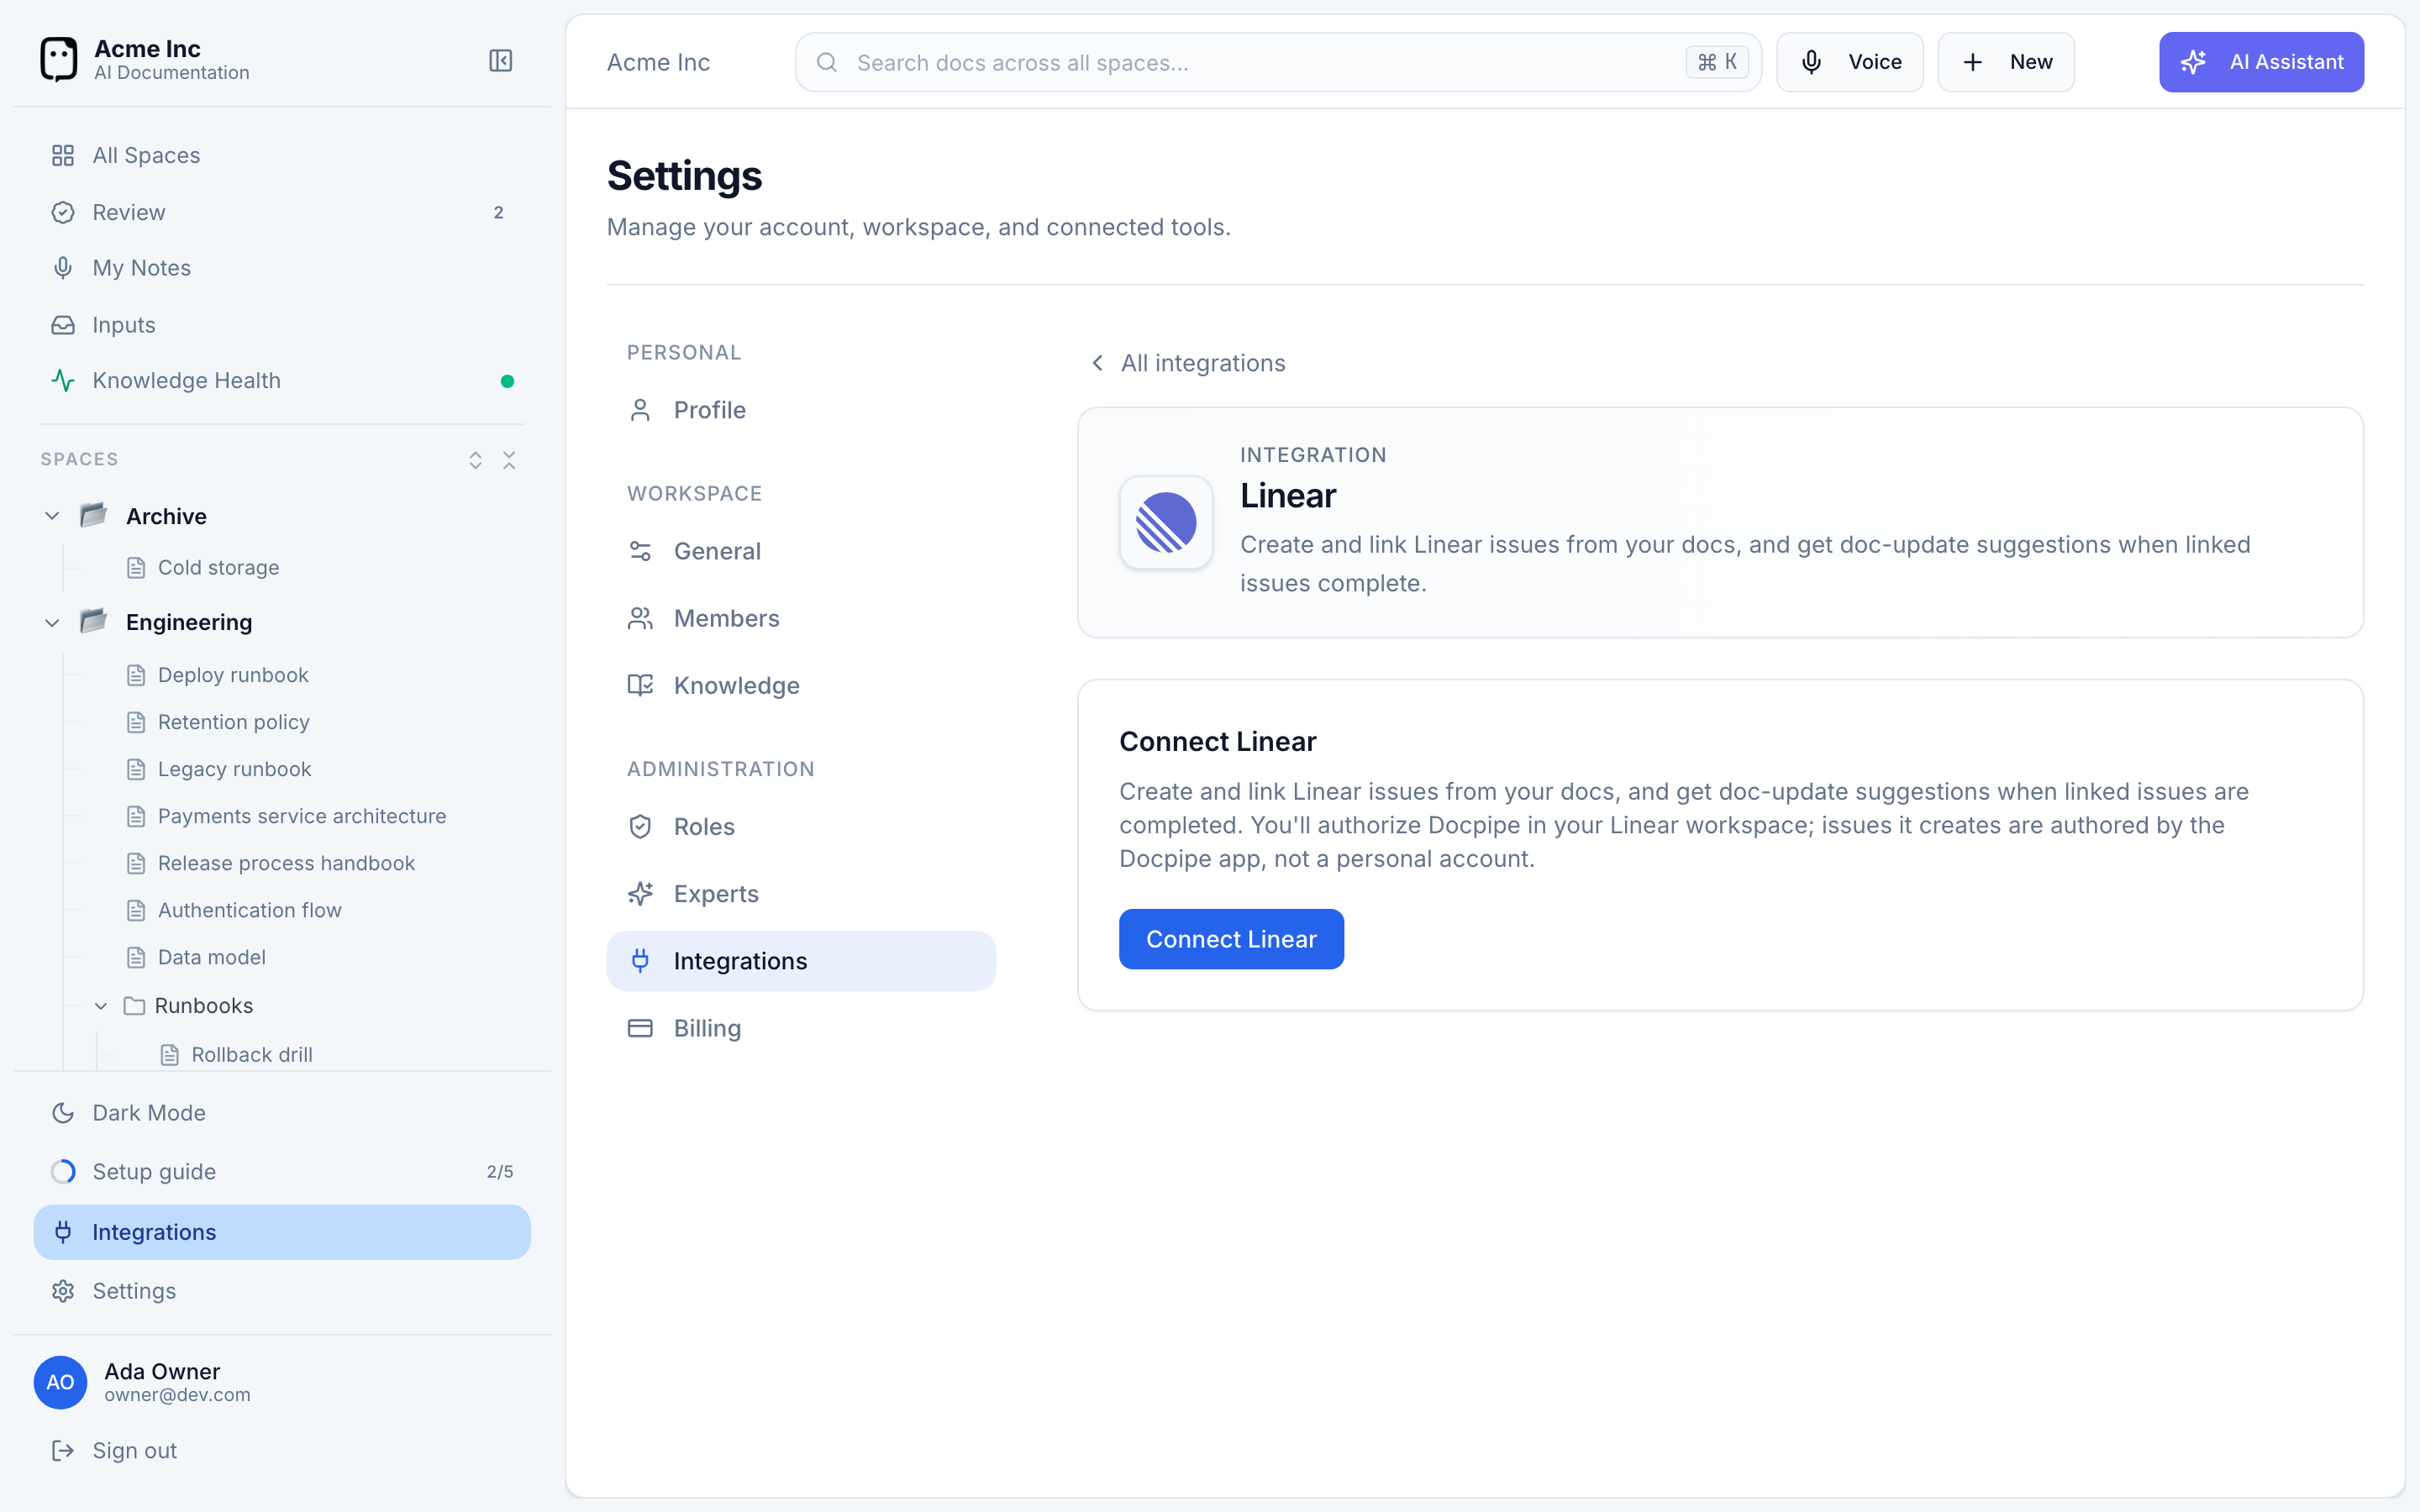Open All Spaces
The height and width of the screenshot is (1512, 2420).
281,155
